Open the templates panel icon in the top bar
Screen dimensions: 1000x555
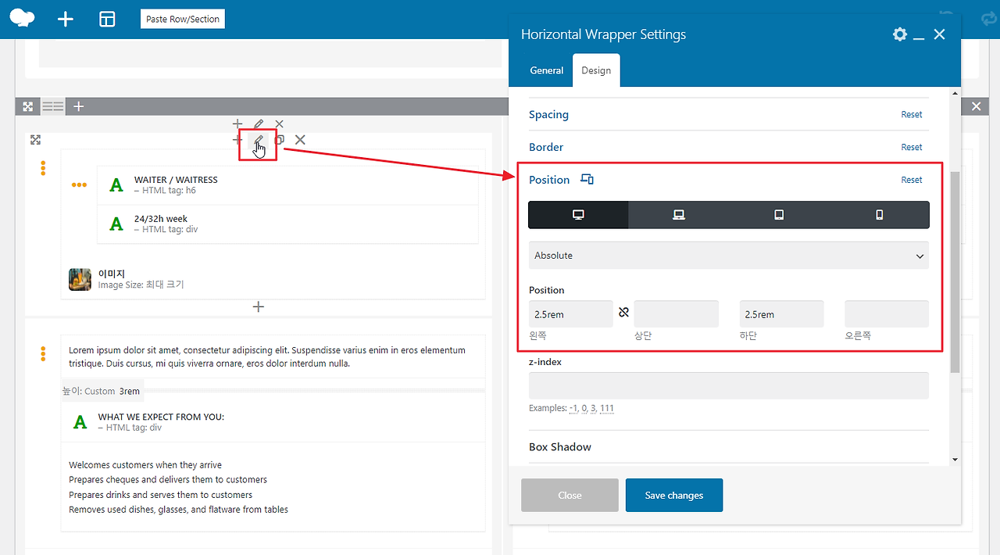pyautogui.click(x=107, y=19)
